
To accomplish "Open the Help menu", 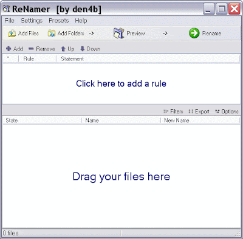I will pyautogui.click(x=81, y=21).
